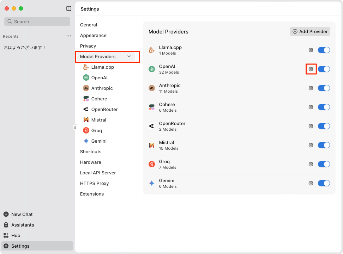Disable the OpenRouter provider toggle
Screen dimensions: 343x254
click(x=324, y=126)
